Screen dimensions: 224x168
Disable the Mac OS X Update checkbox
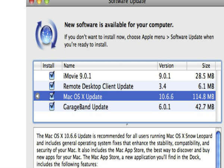pos(52,97)
